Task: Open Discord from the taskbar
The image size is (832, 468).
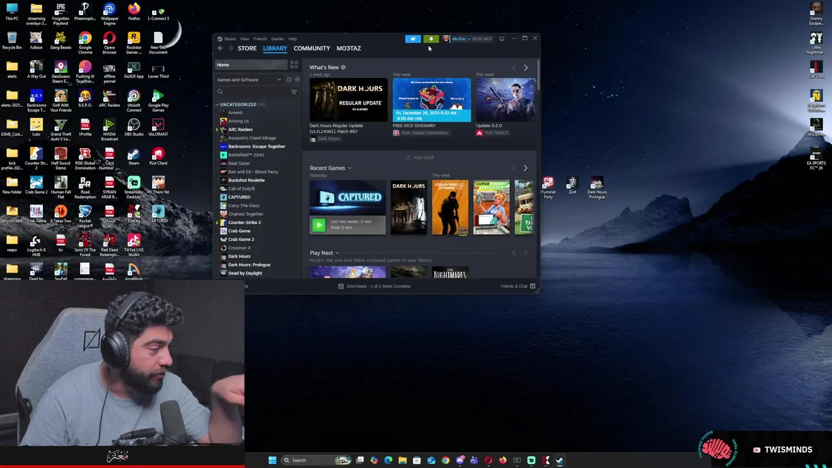Action: (460, 460)
